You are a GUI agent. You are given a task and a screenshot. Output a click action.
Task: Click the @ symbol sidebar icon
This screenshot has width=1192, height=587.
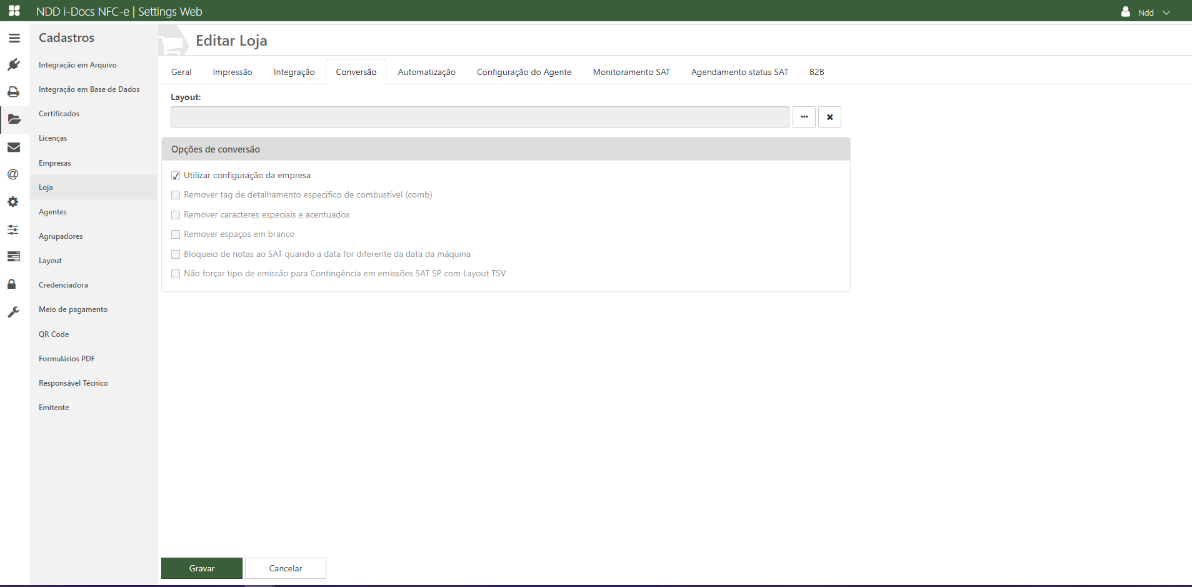pyautogui.click(x=13, y=174)
